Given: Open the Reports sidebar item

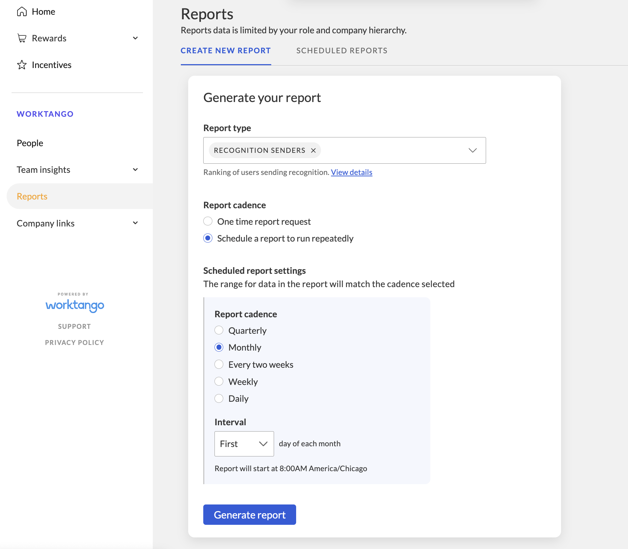Looking at the screenshot, I should [x=80, y=196].
